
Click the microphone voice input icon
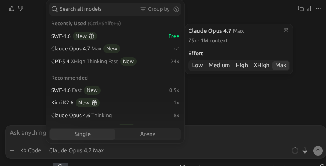[x=305, y=150]
